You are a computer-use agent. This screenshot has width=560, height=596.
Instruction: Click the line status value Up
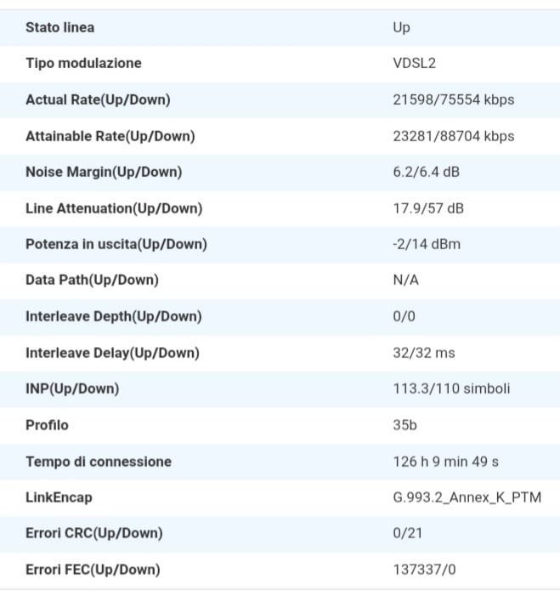tap(401, 28)
